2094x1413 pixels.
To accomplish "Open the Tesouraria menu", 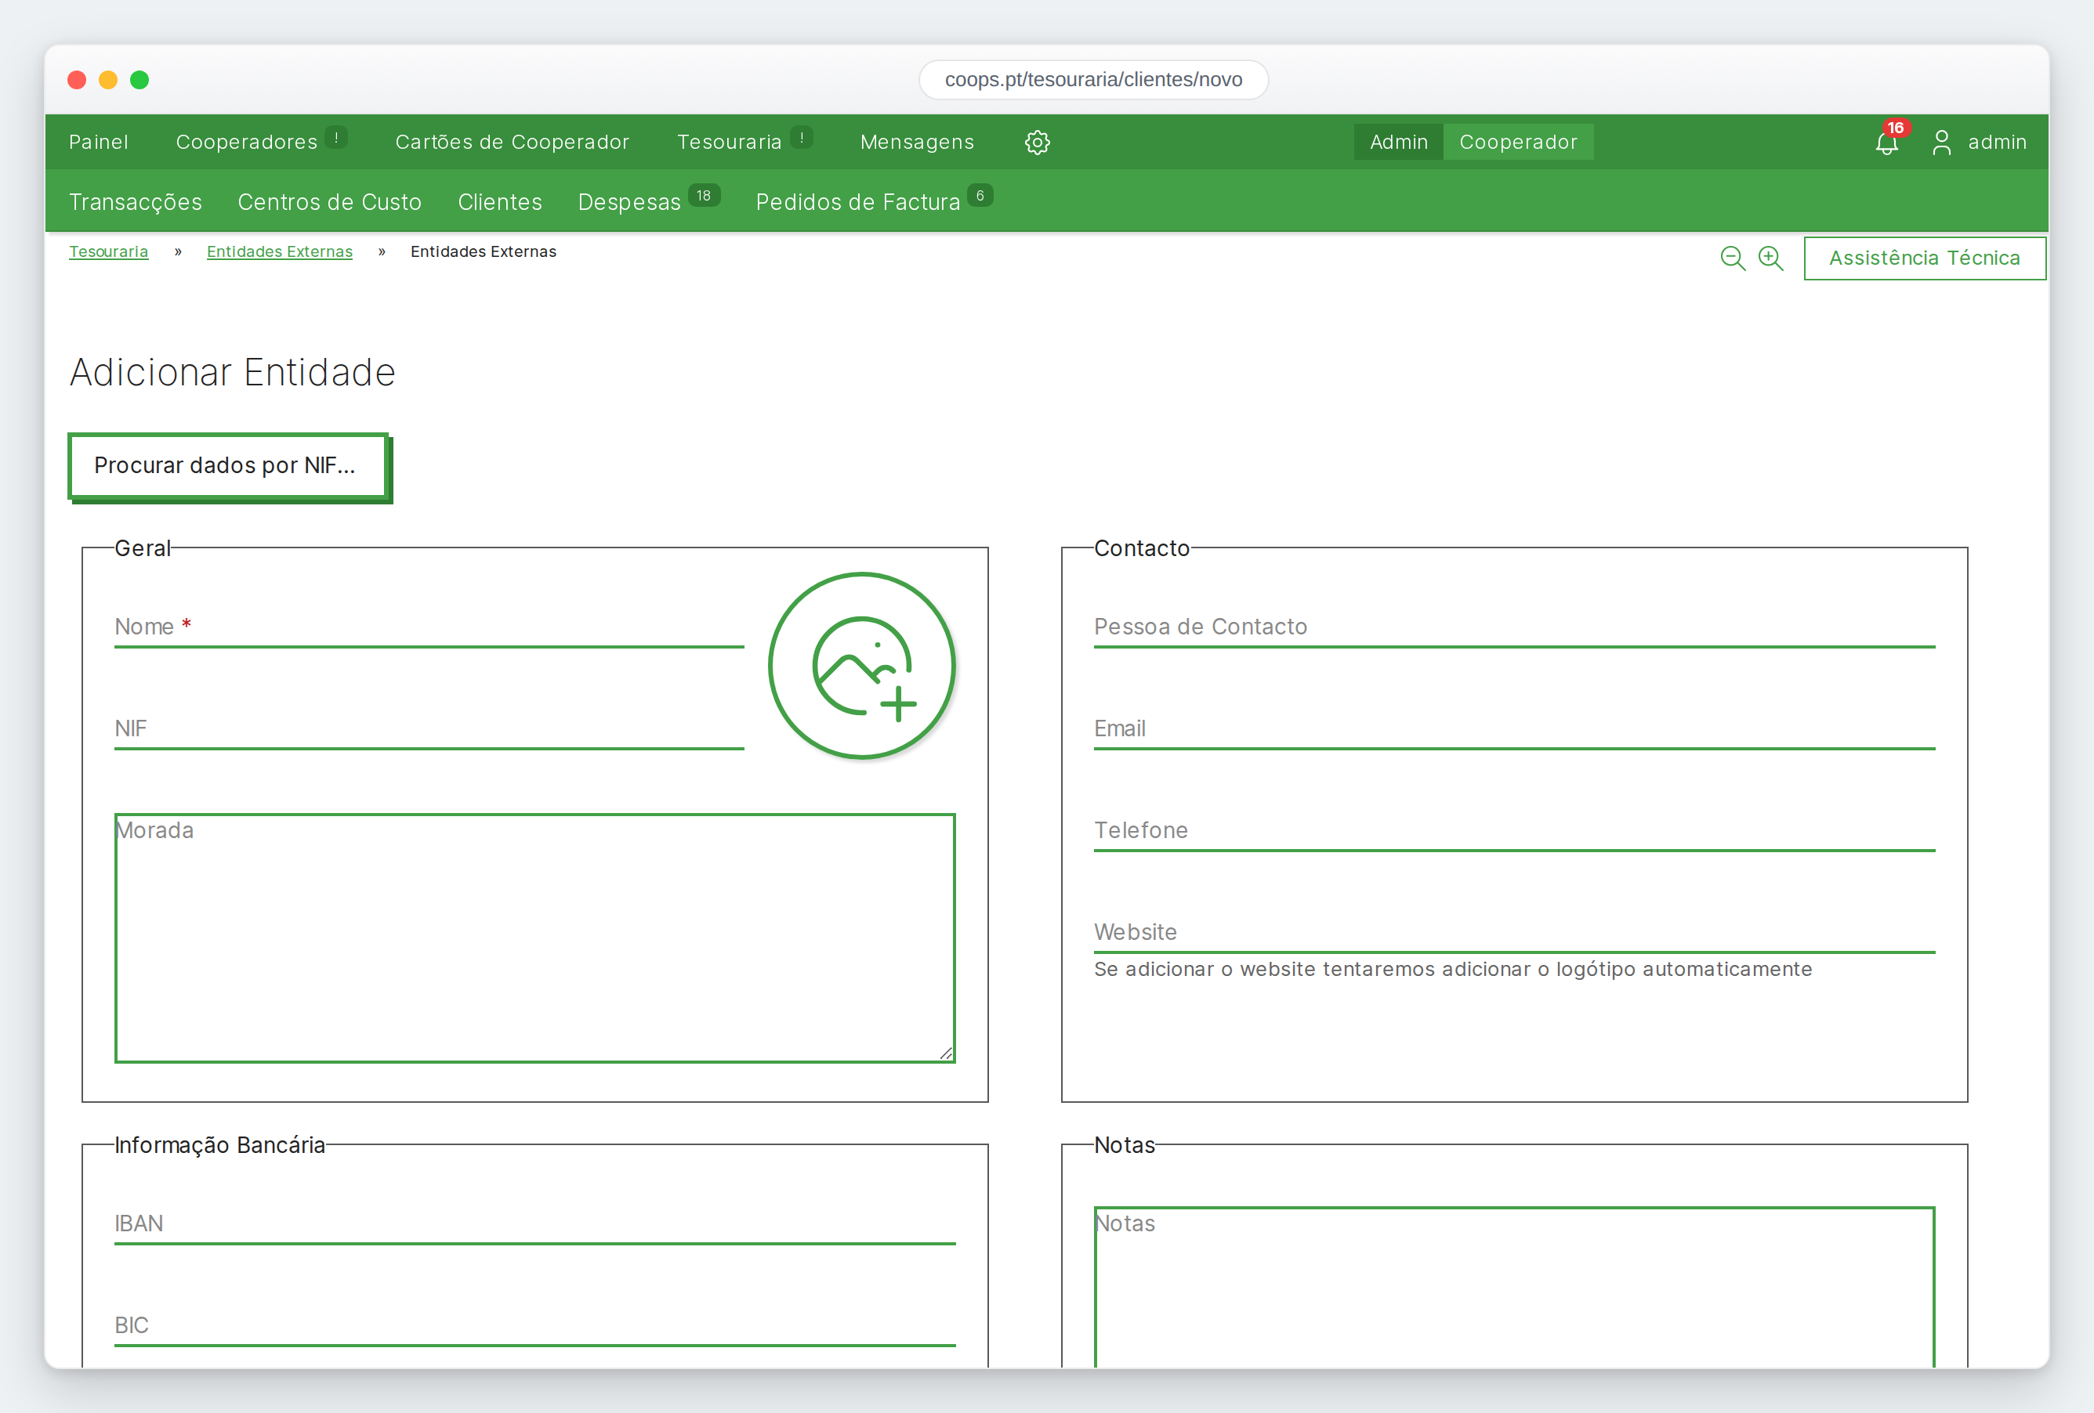I will 729,143.
